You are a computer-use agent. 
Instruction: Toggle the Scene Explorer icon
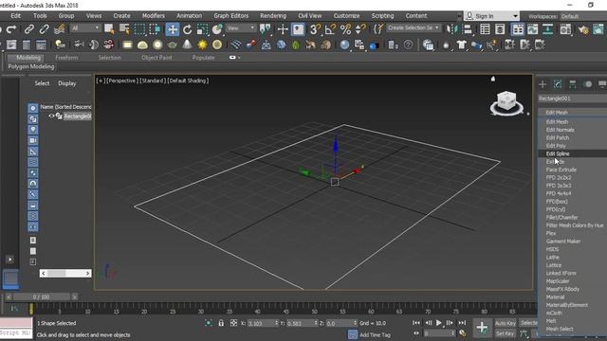[485, 29]
